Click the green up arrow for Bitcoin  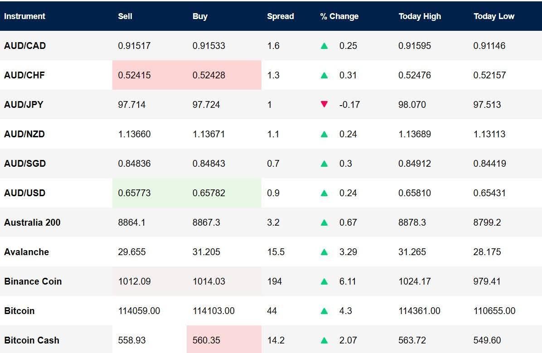click(324, 311)
